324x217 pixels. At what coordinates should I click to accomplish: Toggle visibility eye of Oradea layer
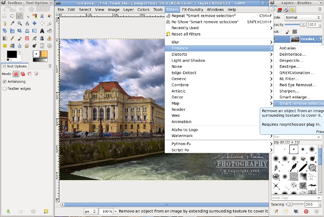coord(275,39)
